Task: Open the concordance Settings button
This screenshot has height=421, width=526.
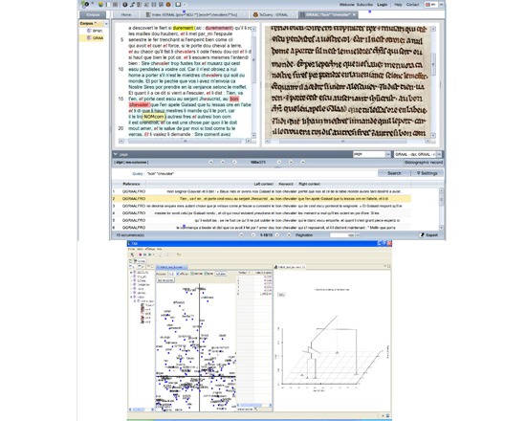Action: (427, 173)
